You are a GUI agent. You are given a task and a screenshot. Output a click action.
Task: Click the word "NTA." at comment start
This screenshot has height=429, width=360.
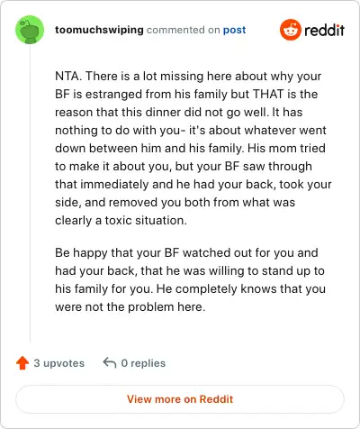[68, 76]
